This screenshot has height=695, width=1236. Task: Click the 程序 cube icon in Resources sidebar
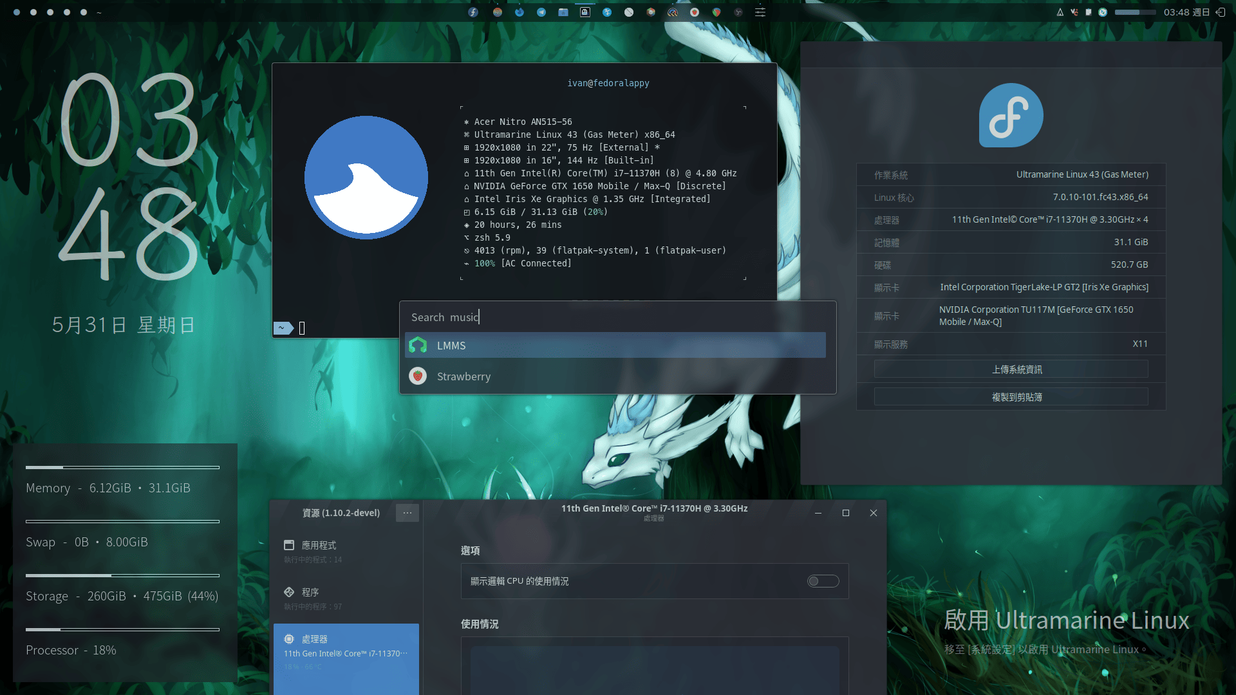click(289, 592)
